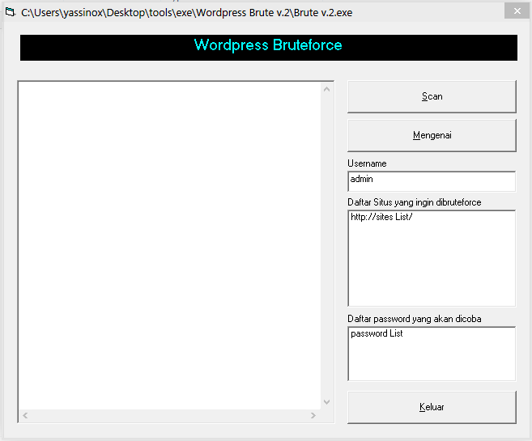This screenshot has height=441, width=532.
Task: Click the 'Daftar Situs yang ingin dibruteforce' label
Action: coord(415,202)
